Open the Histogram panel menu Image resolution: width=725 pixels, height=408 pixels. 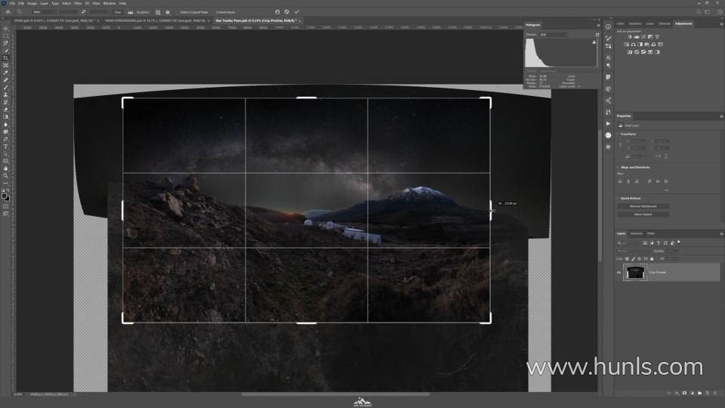point(598,25)
